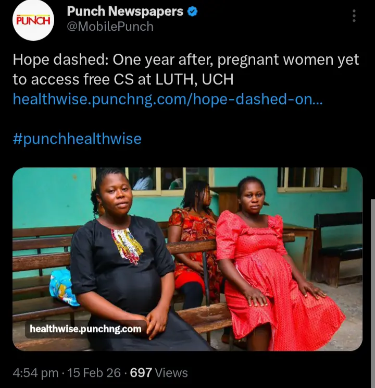Open the three-dot more options menu
The image size is (375, 388).
tap(354, 16)
